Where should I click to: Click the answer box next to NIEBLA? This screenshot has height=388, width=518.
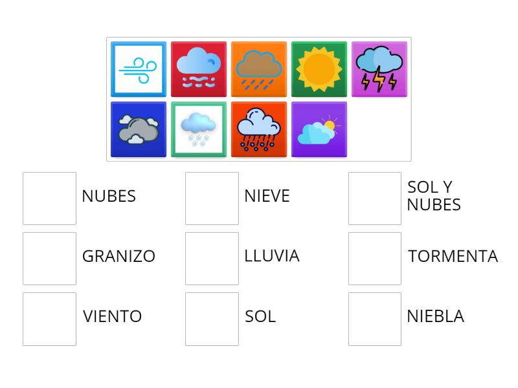click(374, 318)
